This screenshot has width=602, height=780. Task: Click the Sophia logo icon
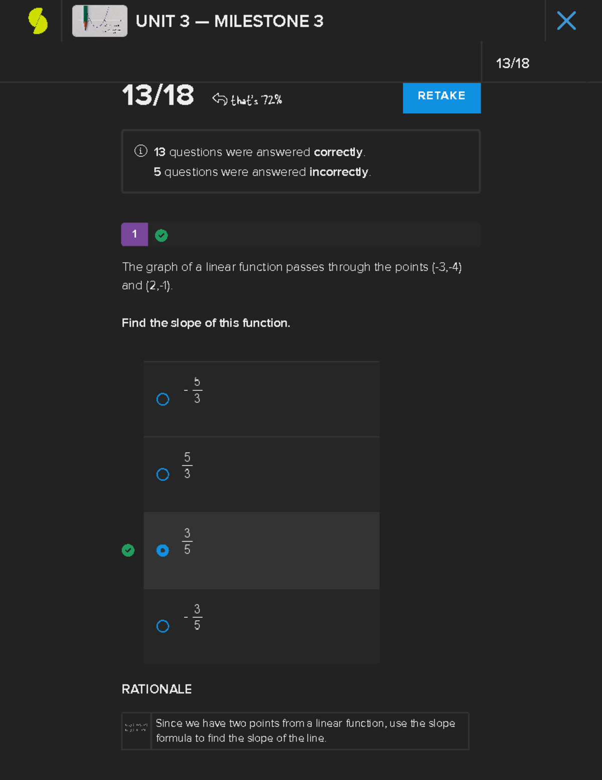[x=38, y=21]
